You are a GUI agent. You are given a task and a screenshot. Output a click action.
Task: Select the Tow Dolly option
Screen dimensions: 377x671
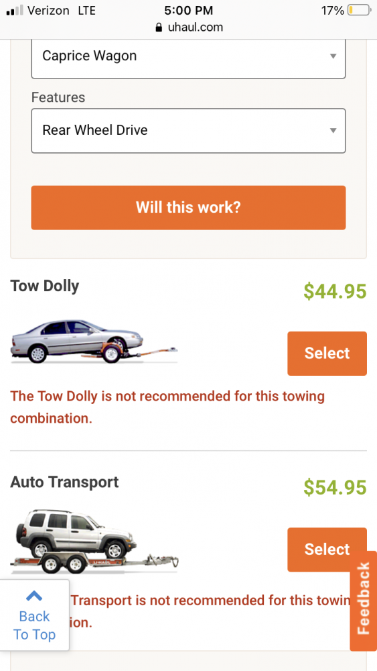(327, 354)
